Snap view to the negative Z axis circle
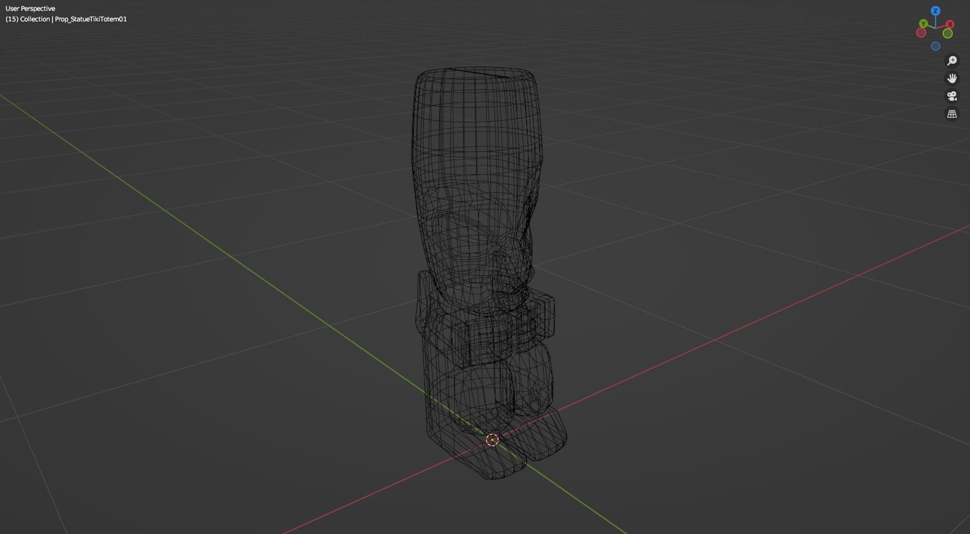970x534 pixels. 936,46
